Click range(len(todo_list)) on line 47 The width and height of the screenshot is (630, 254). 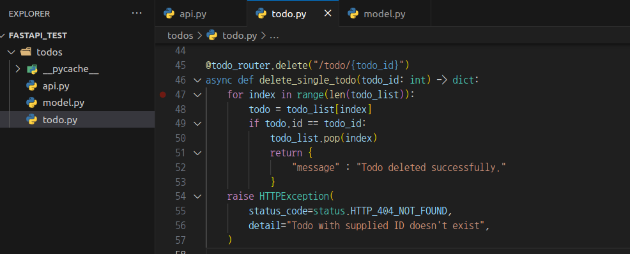tap(353, 94)
